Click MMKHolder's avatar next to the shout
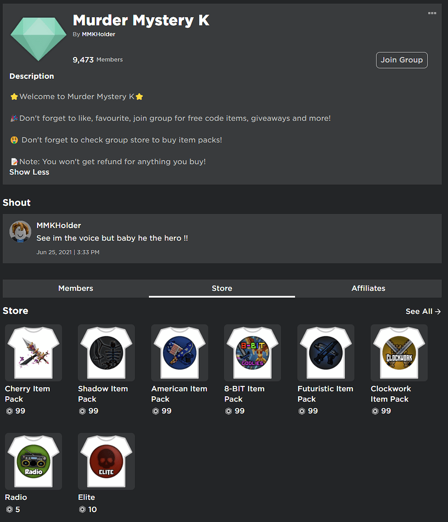The image size is (448, 522). [20, 231]
